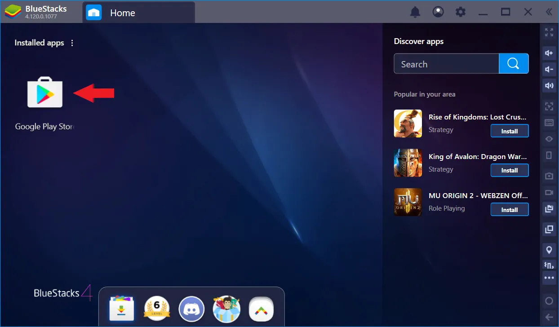Open the Discord dock icon
Viewport: 559px width, 327px height.
(x=192, y=309)
